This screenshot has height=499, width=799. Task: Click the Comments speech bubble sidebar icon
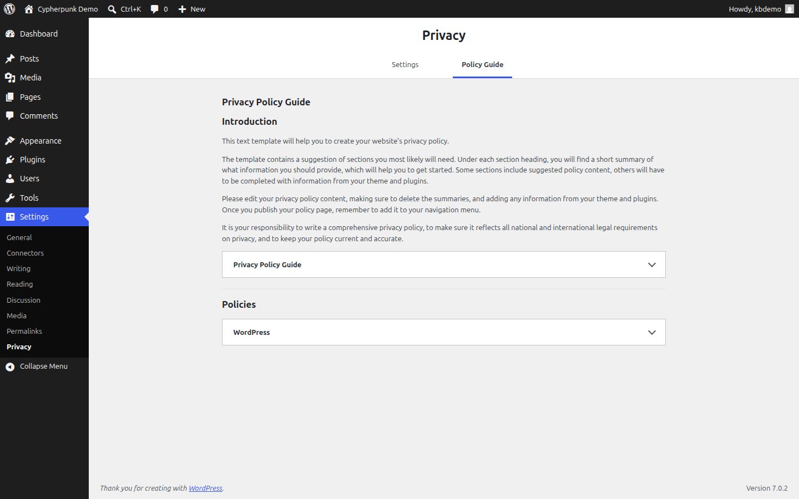tap(10, 116)
